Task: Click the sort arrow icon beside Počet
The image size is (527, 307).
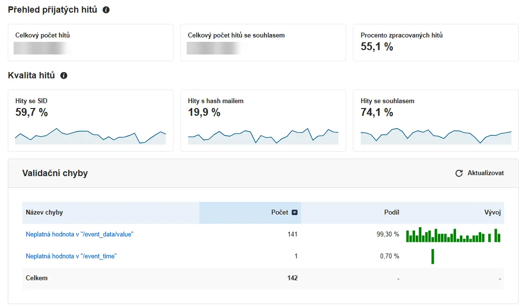Action: coord(295,213)
